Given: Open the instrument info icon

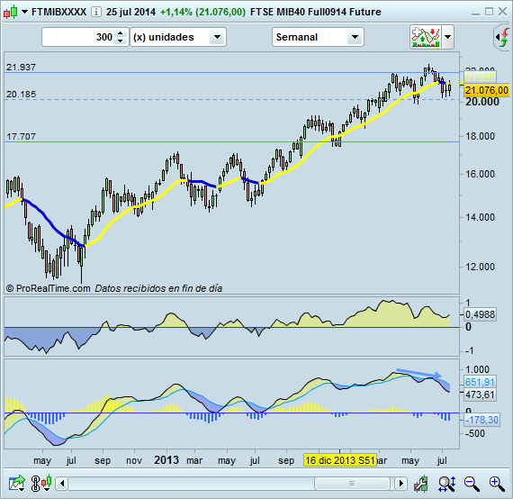Looking at the screenshot, I should tap(96, 12).
